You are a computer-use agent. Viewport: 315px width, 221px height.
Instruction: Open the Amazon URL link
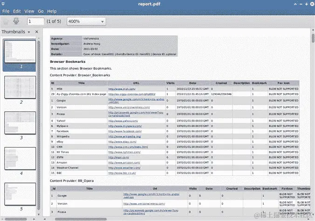[x=124, y=162]
